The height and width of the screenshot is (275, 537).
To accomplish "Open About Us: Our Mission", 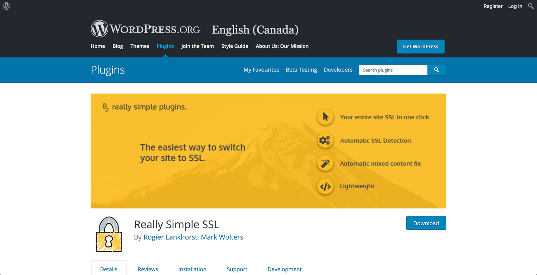I will (x=282, y=46).
